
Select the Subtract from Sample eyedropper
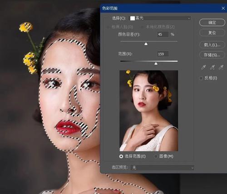[x=221, y=67]
